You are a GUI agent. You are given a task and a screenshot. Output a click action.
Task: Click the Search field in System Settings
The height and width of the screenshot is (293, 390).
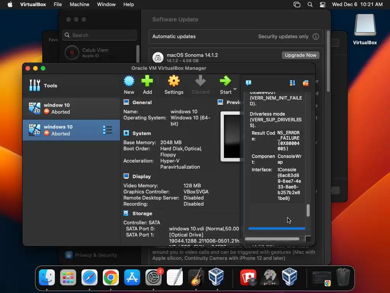[99, 35]
